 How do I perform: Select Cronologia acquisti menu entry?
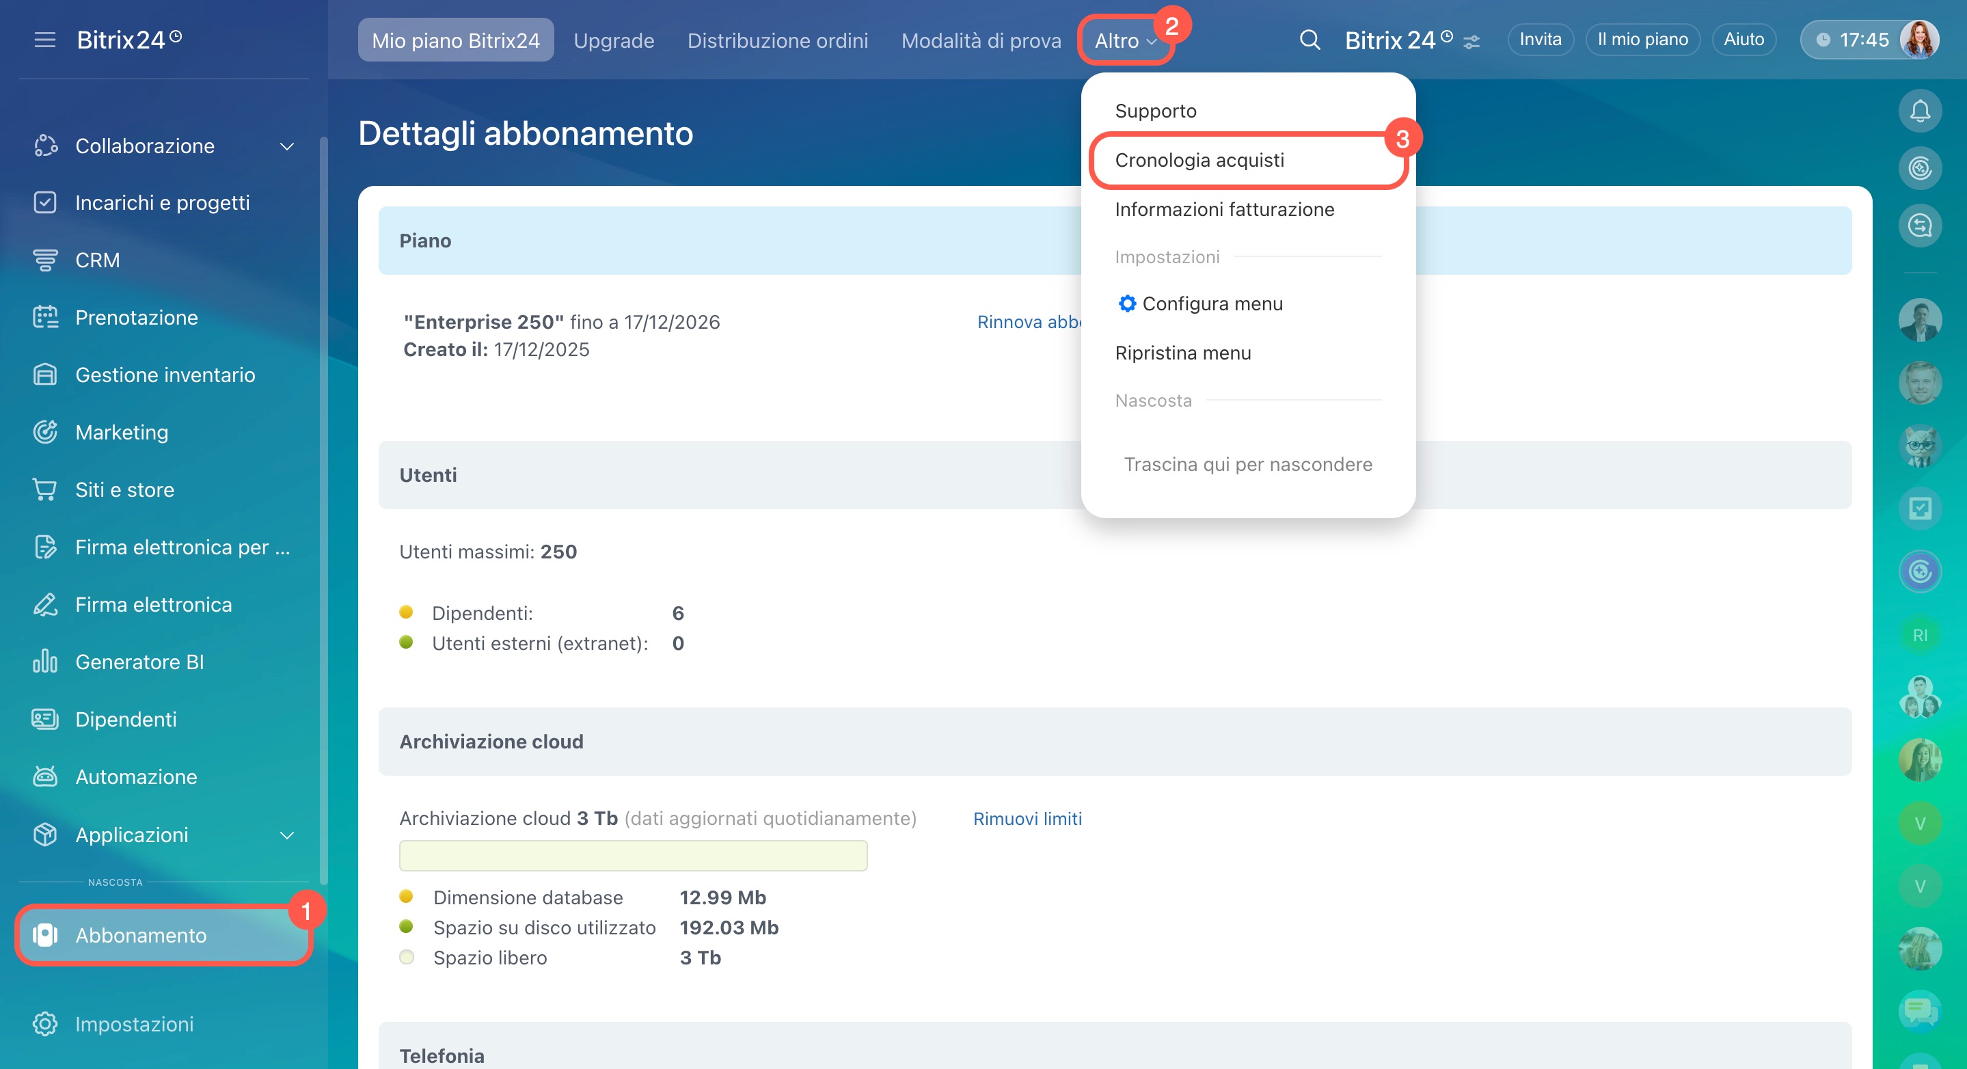(x=1199, y=161)
